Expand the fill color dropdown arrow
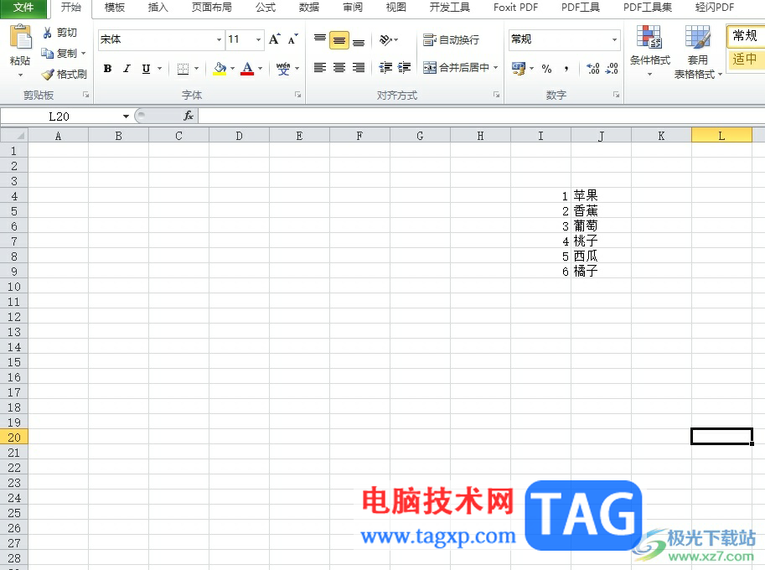The width and height of the screenshot is (765, 570). click(233, 69)
